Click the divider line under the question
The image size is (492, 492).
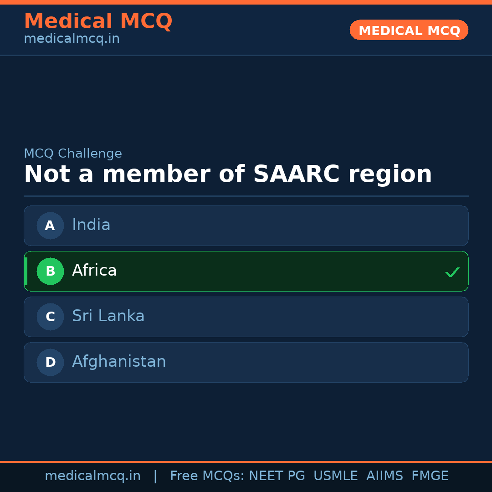tap(246, 197)
